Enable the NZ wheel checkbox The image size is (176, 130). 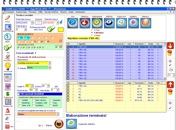[x=45, y=42]
